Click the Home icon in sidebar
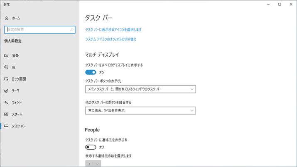 6,19
